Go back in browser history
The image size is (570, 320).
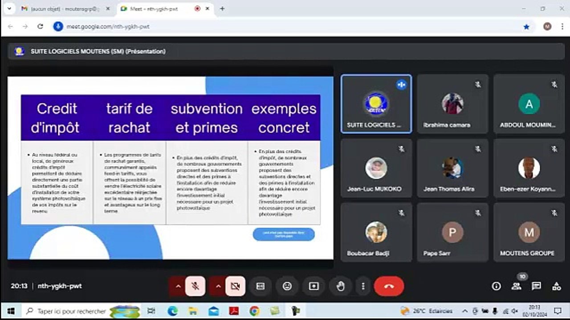[x=10, y=27]
